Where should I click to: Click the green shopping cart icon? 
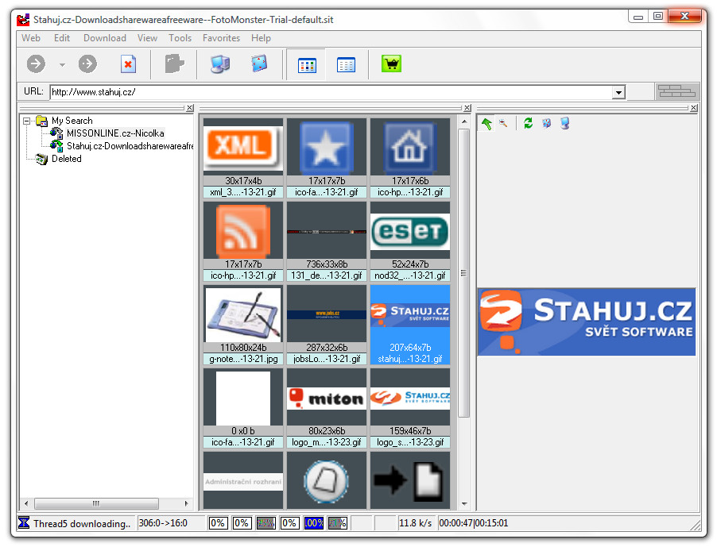tap(391, 64)
